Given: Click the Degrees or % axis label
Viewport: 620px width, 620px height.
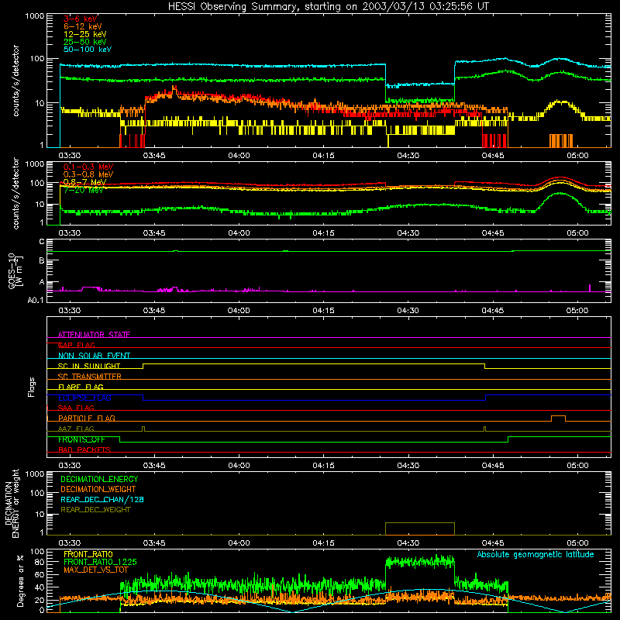Looking at the screenshot, I should click(x=20, y=580).
